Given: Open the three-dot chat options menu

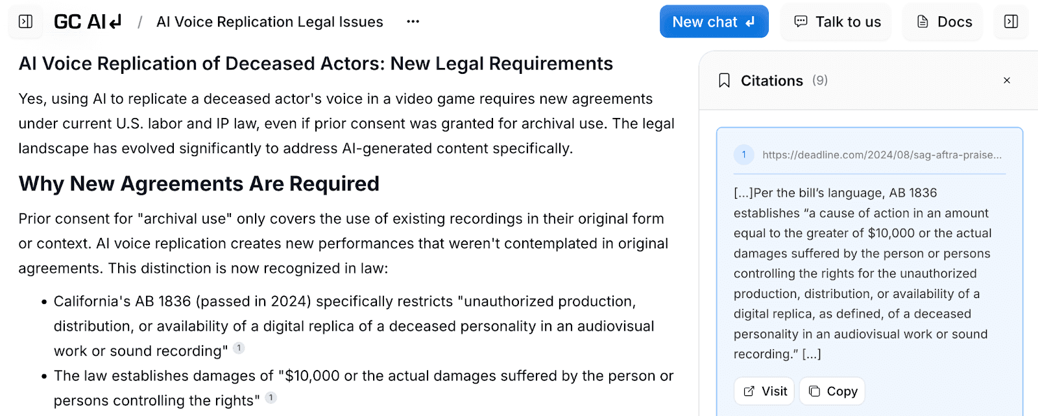Looking at the screenshot, I should (x=413, y=22).
